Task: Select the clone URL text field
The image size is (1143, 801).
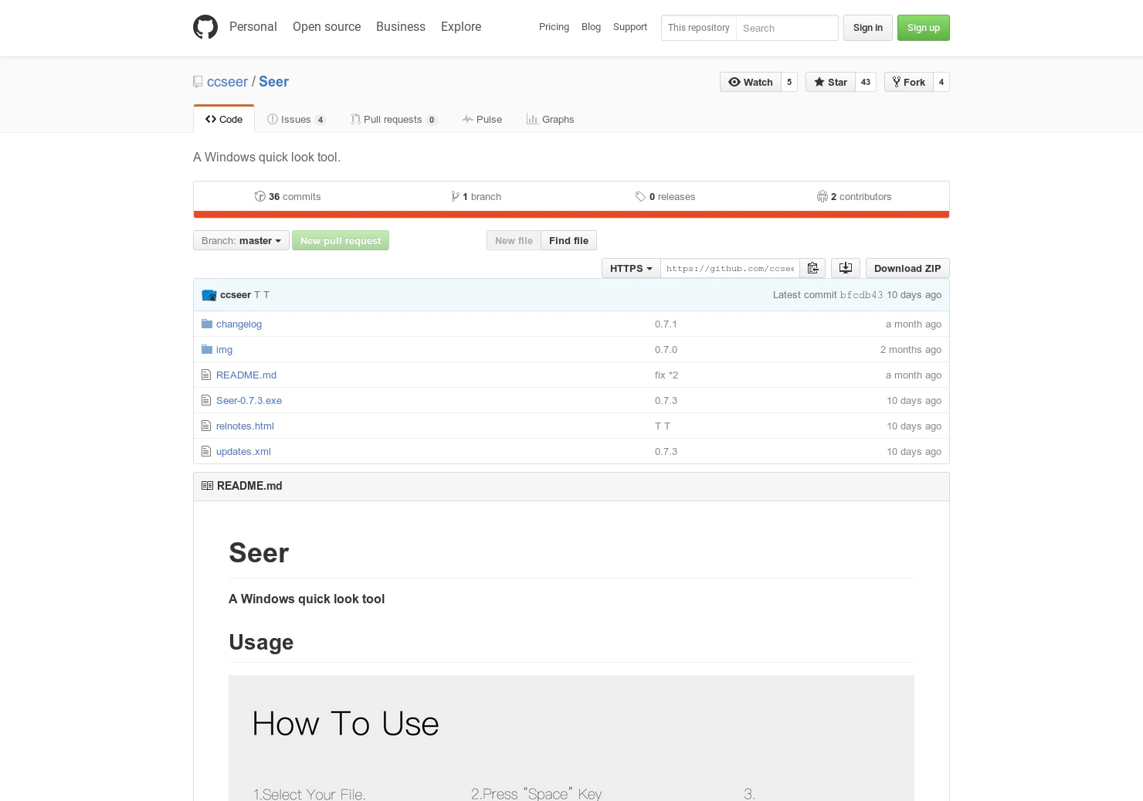Action: [x=730, y=268]
